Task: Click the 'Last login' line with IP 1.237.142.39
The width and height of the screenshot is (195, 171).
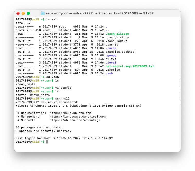Action: (x=64, y=138)
